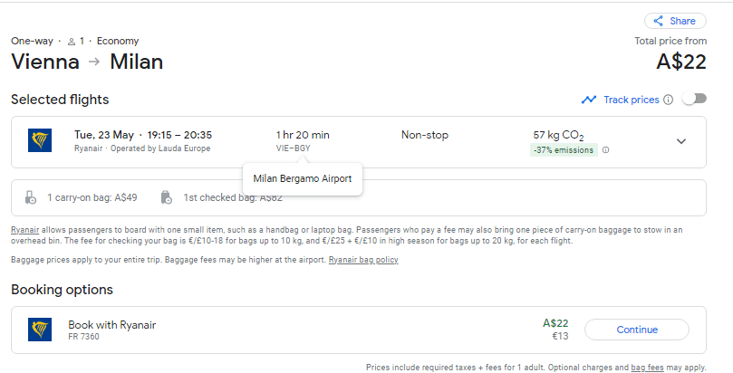
Task: Click the Milan Bergamo Airport tooltip
Action: [303, 178]
